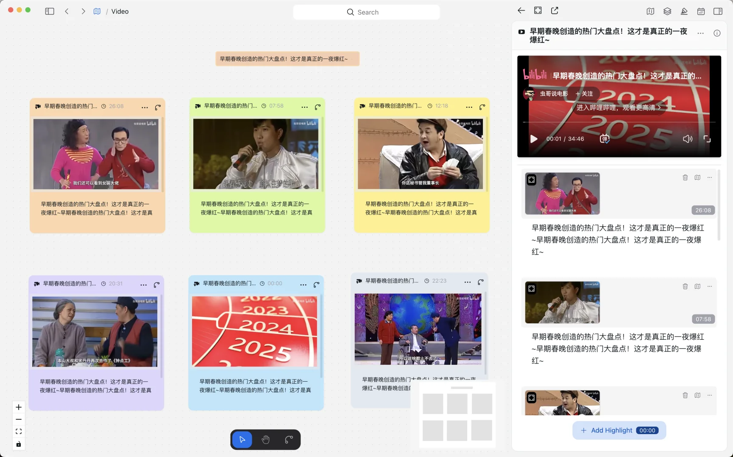
Task: Delete the 07:58 highlight
Action: pos(685,286)
